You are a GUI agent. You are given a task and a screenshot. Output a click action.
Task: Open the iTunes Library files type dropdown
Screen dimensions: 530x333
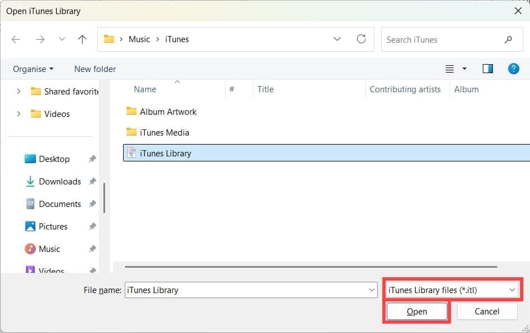452,290
